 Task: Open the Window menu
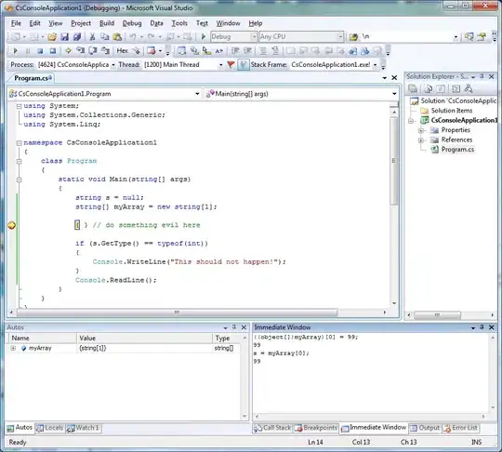point(228,23)
